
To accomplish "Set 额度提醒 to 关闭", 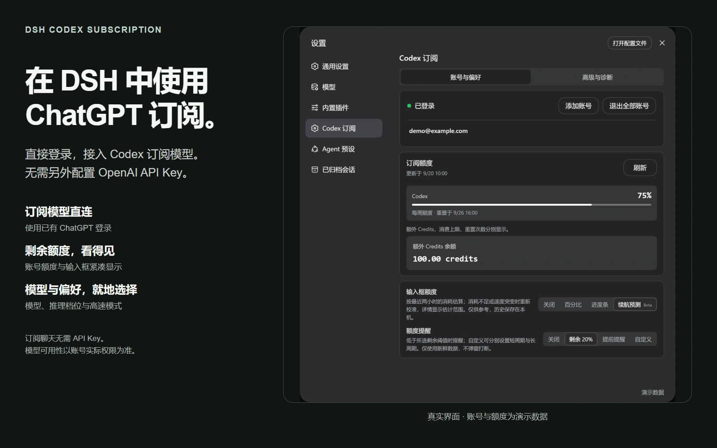I will coord(554,339).
